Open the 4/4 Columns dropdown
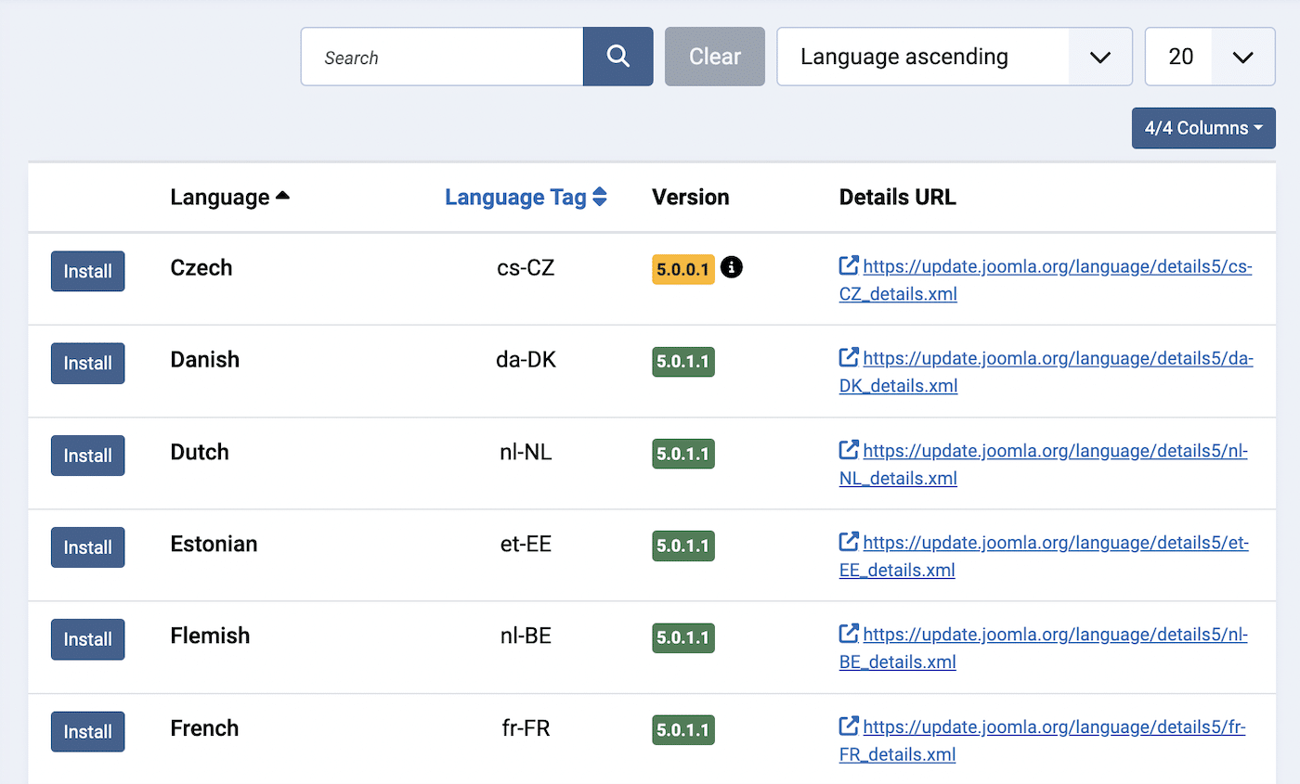 point(1203,128)
